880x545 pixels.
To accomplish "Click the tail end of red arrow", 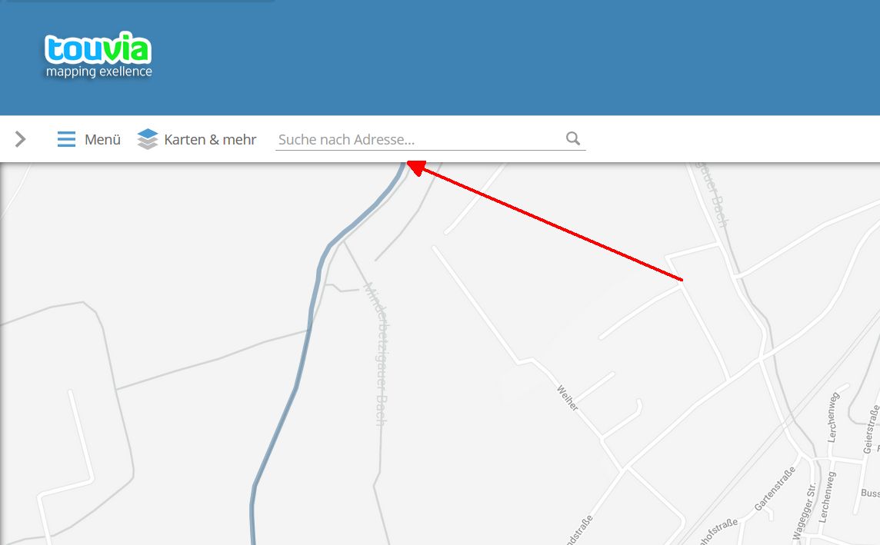I will point(680,279).
